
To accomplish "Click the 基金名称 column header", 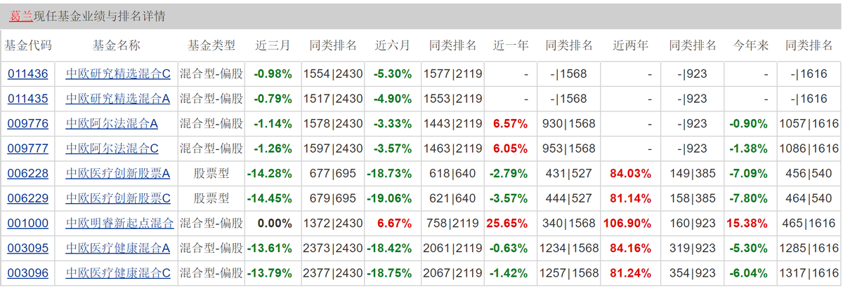I will coord(117,46).
